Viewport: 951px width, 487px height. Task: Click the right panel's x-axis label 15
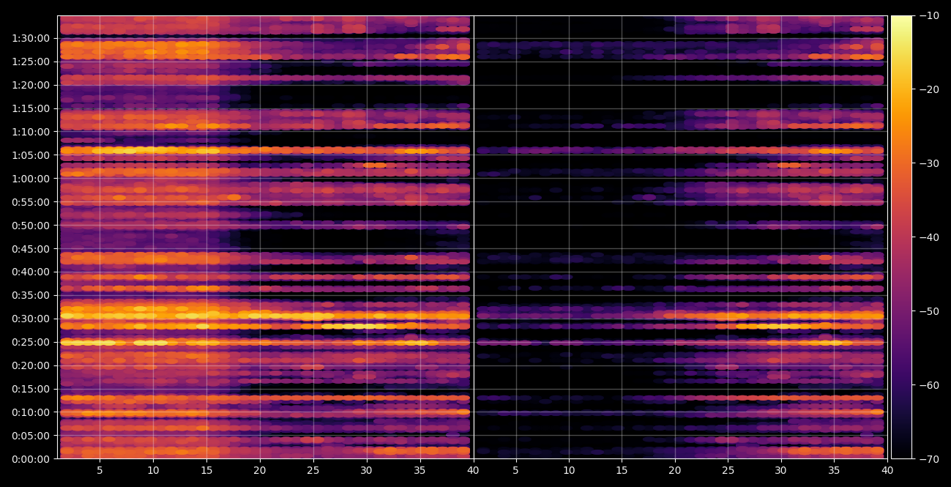[x=622, y=471]
